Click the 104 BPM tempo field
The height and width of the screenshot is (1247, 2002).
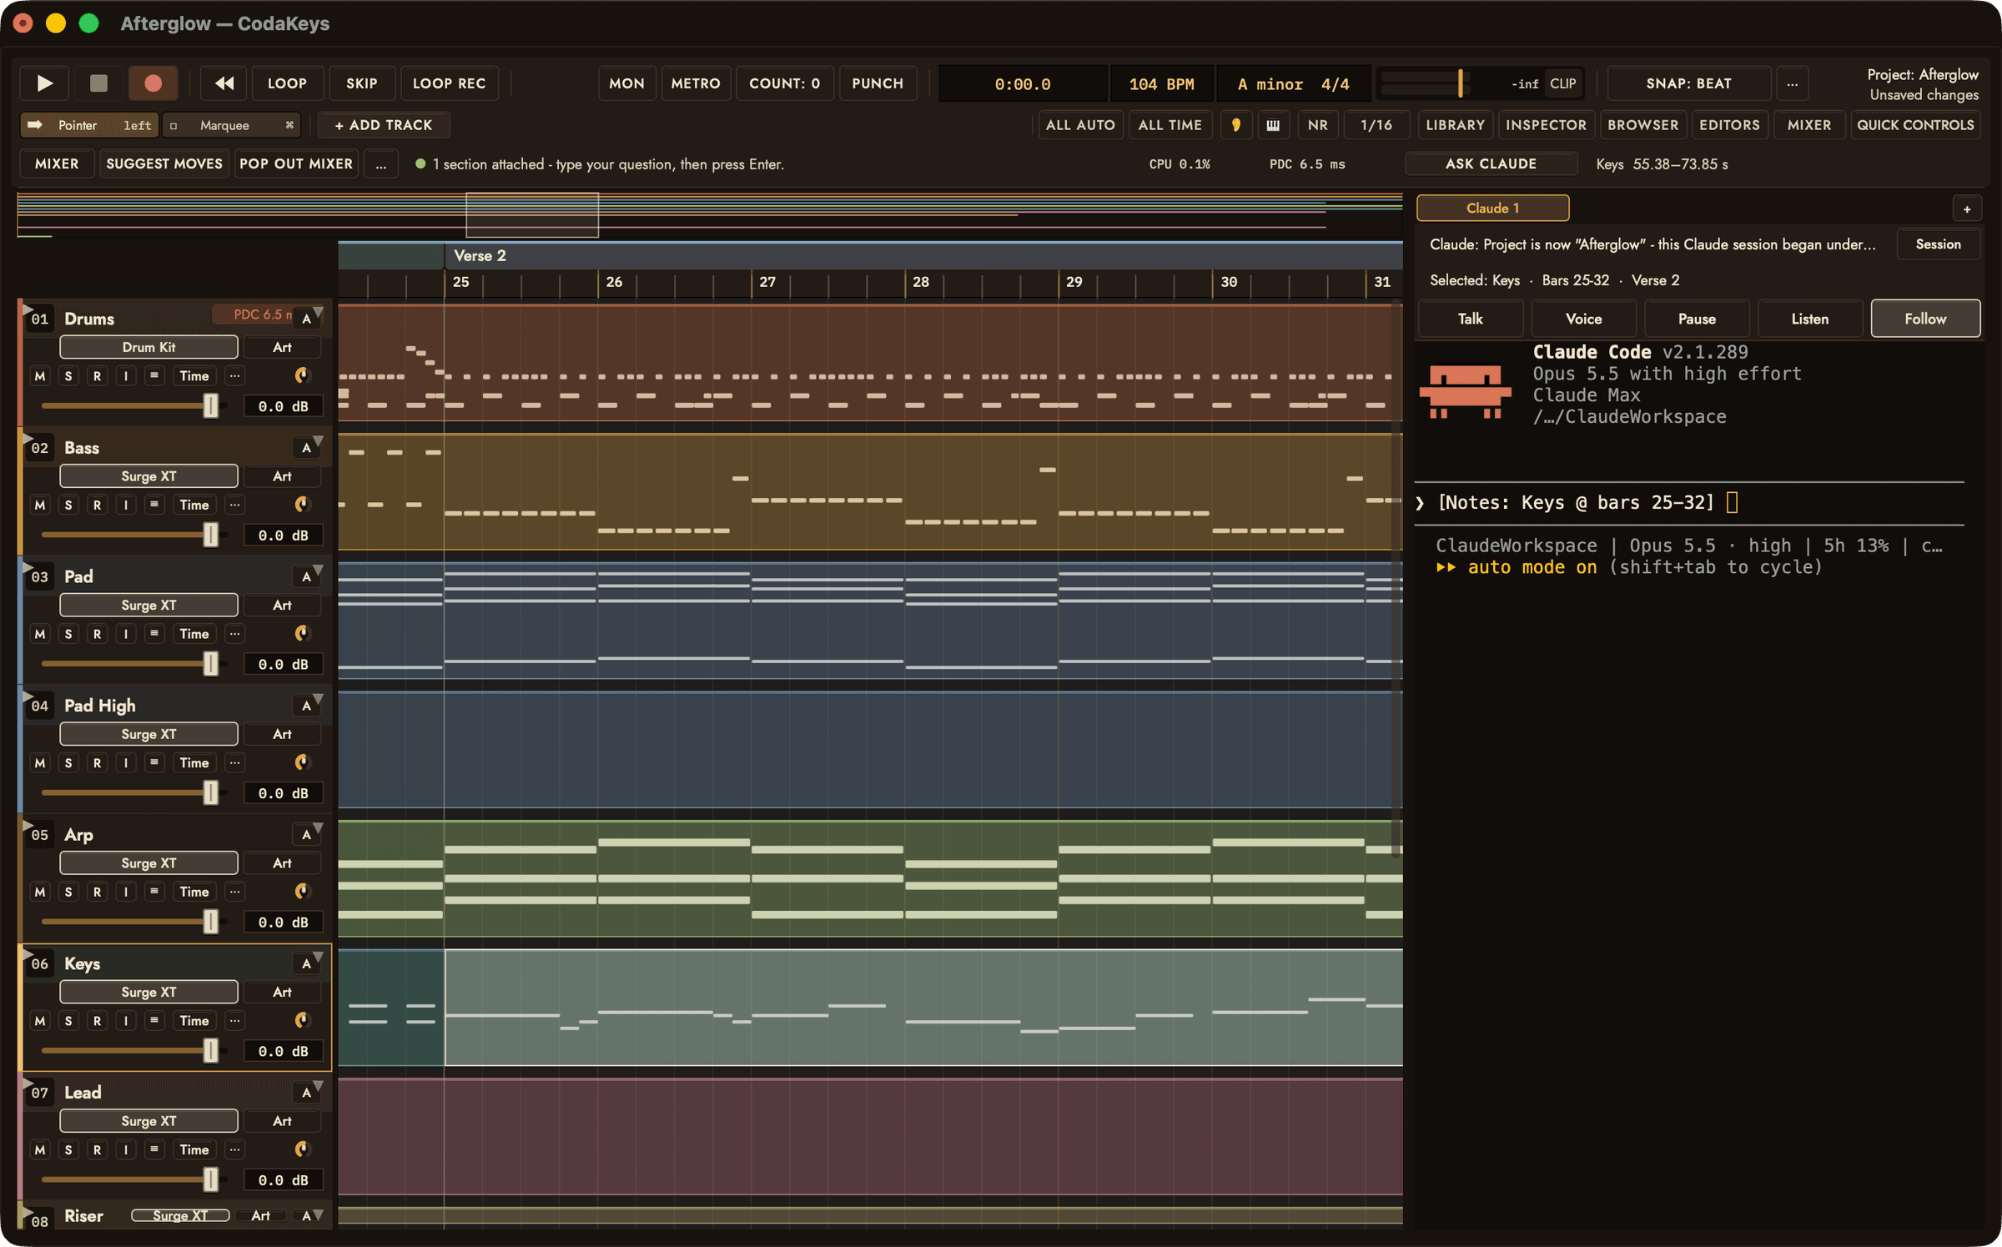1161,83
